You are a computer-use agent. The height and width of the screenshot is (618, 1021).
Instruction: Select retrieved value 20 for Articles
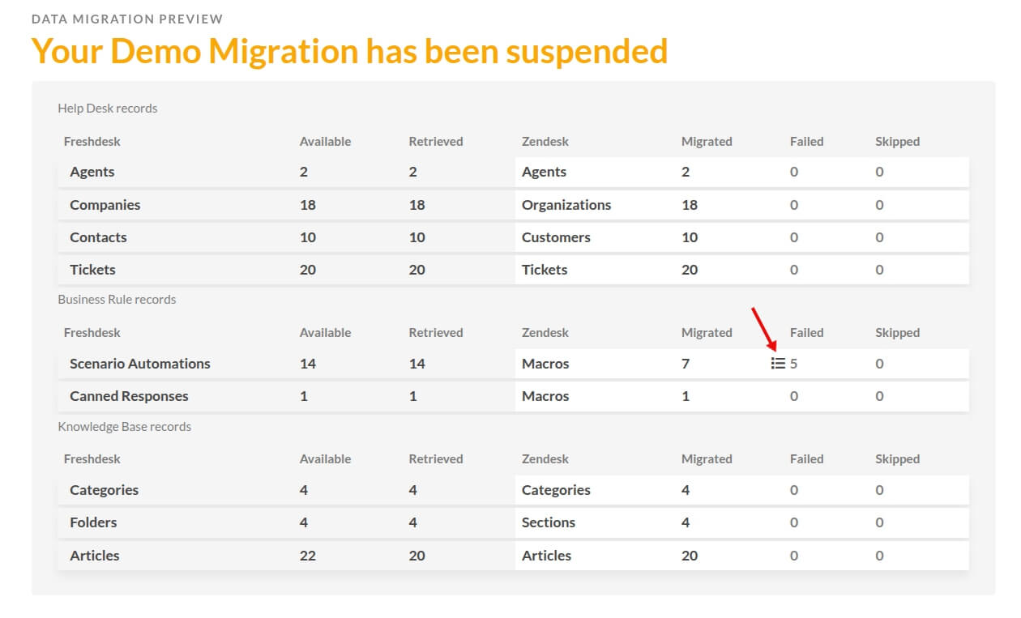tap(417, 556)
